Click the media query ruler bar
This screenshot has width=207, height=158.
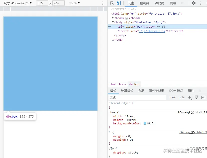pyautogui.click(x=53, y=9)
